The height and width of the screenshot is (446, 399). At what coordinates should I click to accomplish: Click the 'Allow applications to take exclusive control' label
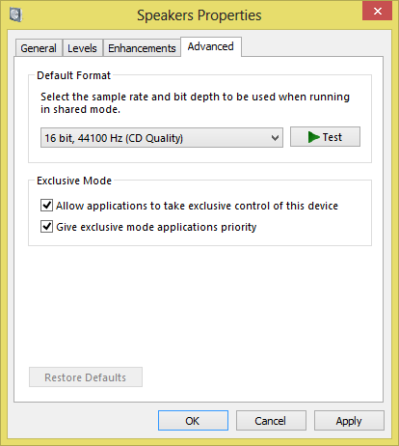click(x=197, y=206)
